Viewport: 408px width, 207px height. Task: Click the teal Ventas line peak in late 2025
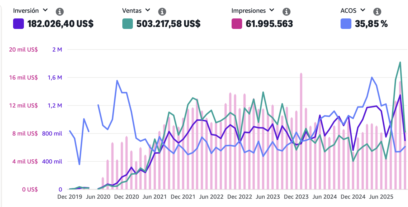(400, 62)
